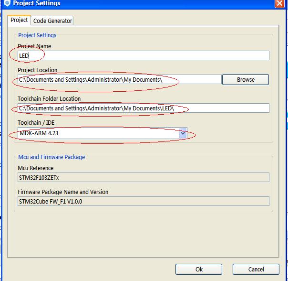Open the Code Generator tab
The height and width of the screenshot is (281, 288).
coord(52,21)
